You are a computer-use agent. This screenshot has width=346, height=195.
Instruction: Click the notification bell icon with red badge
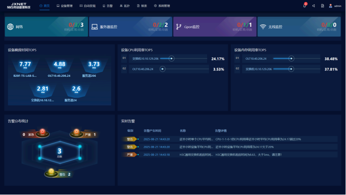[x=305, y=6]
